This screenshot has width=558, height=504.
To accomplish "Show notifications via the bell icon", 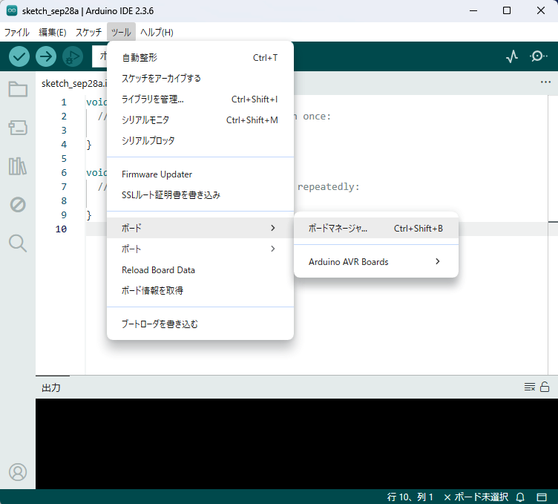I will (x=520, y=497).
